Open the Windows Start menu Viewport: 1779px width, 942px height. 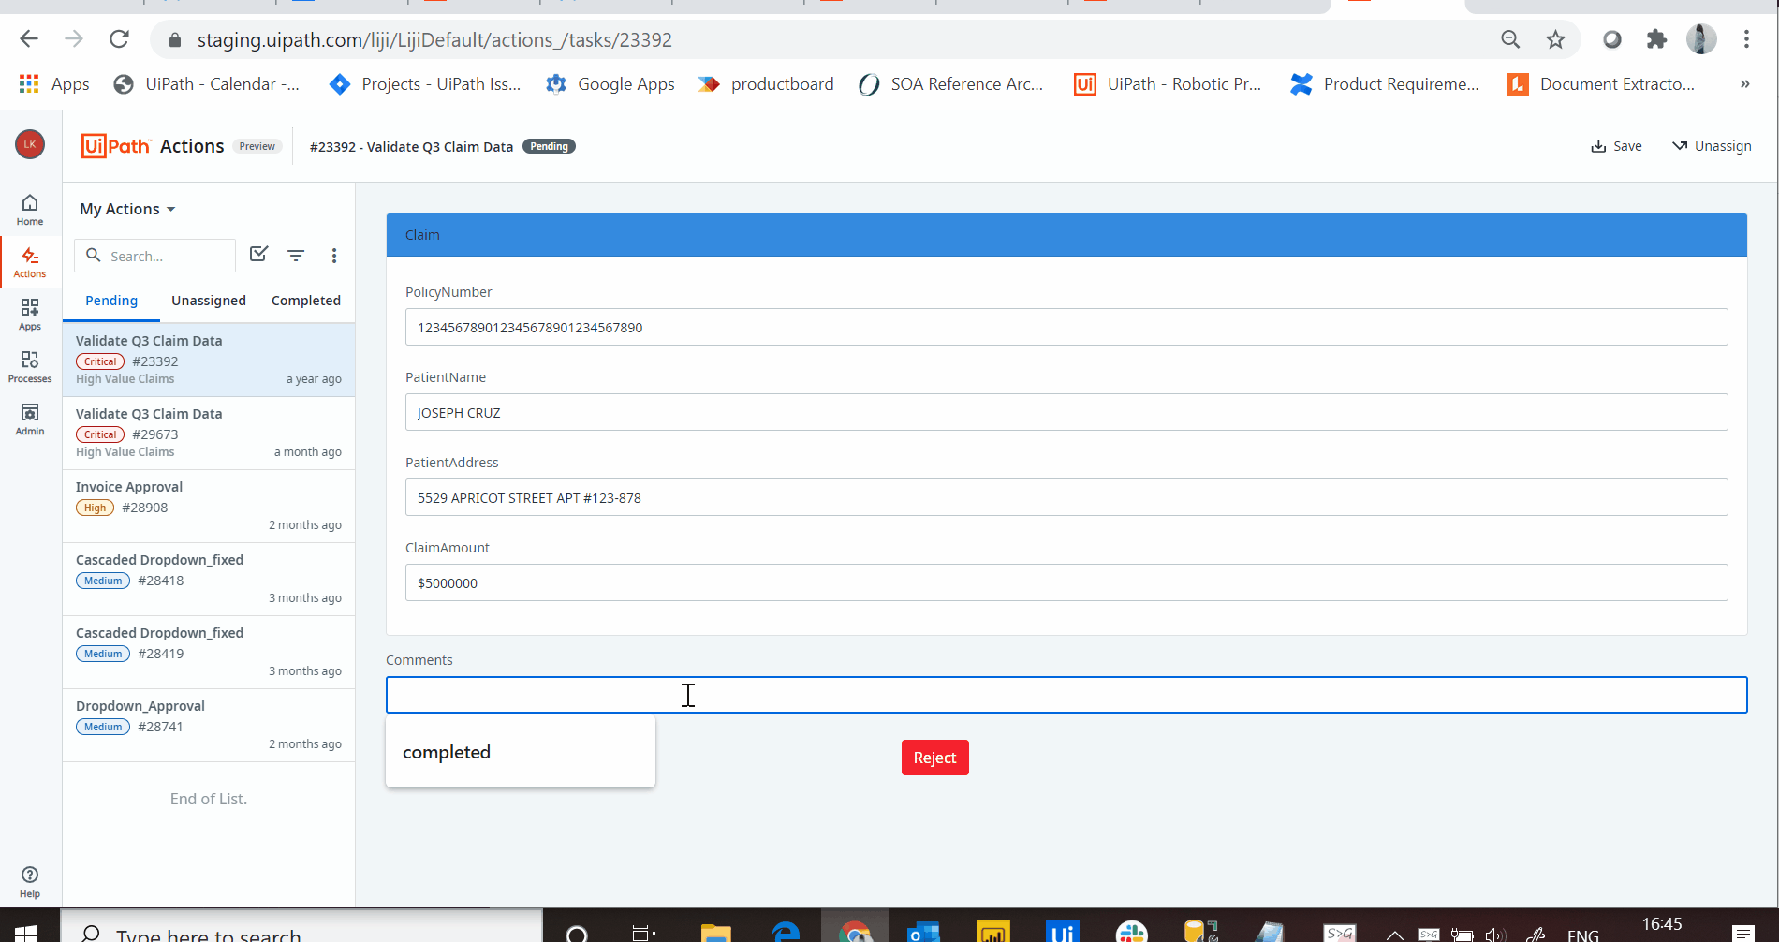(26, 932)
